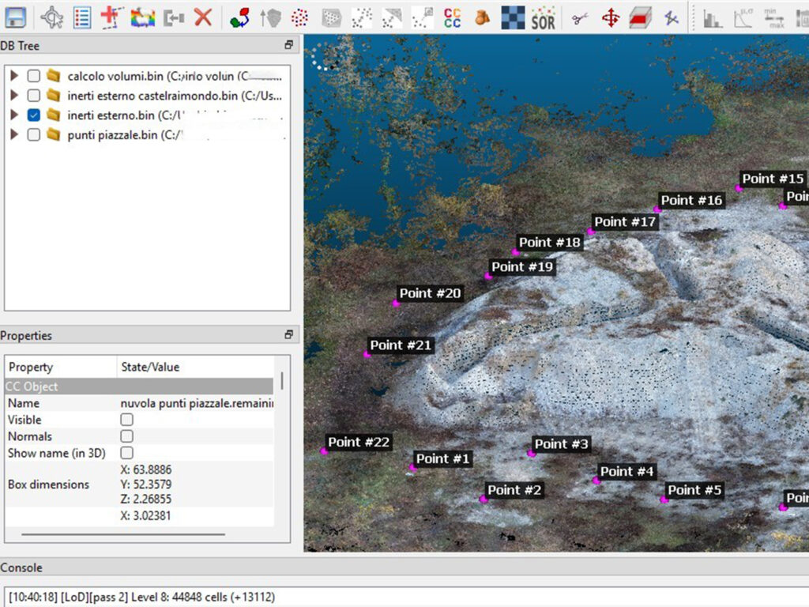
Task: Undock the DB Tree panel
Action: [289, 46]
